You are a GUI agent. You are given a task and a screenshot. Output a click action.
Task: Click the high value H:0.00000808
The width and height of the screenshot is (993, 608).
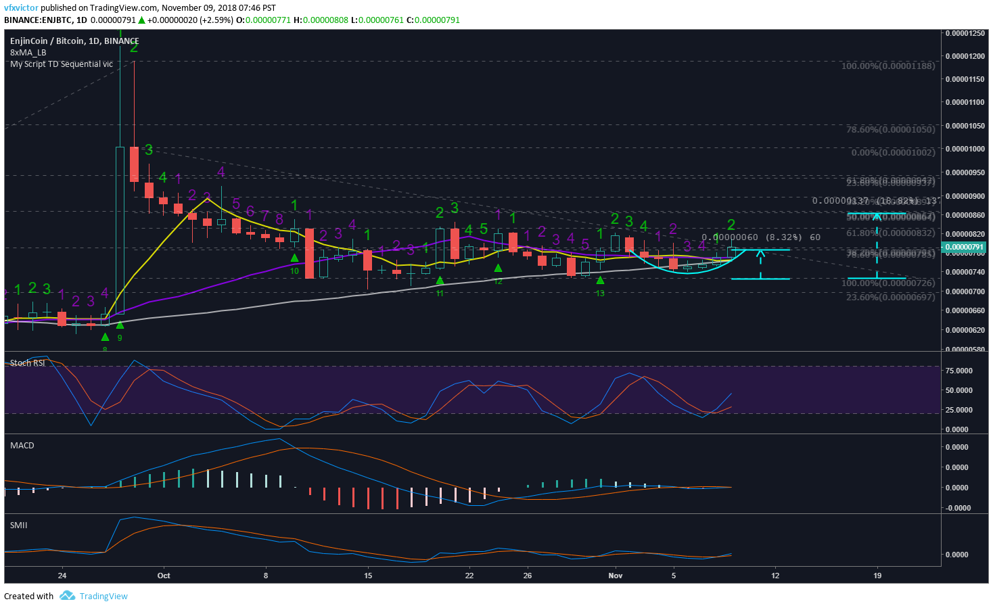pos(321,20)
